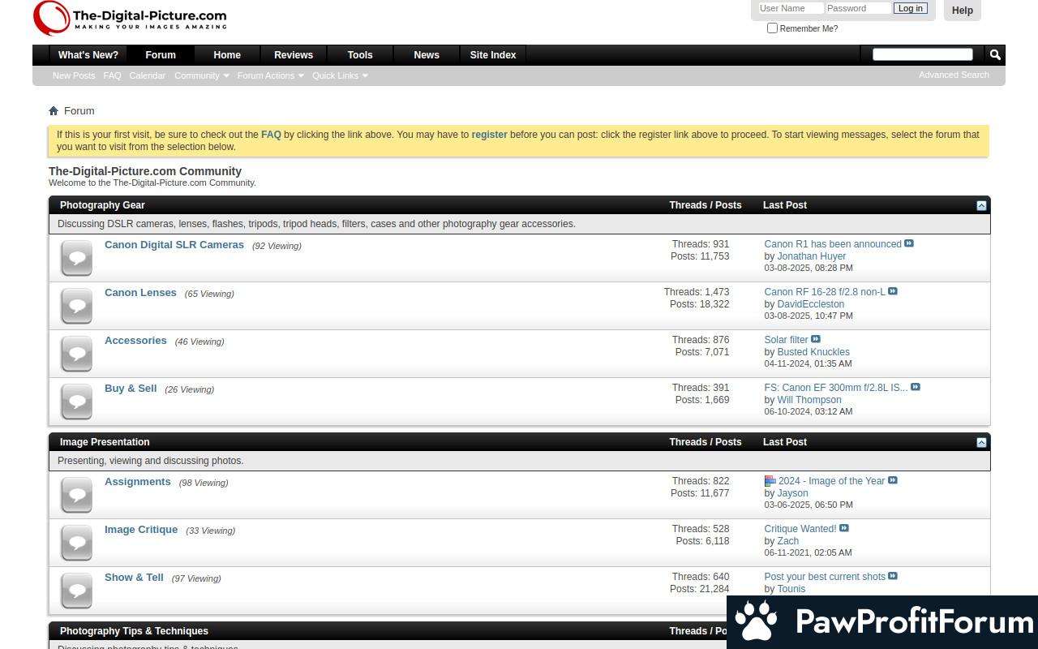Viewport: 1038px width, 649px height.
Task: Click forum status icon for Accessories
Action: 77,354
